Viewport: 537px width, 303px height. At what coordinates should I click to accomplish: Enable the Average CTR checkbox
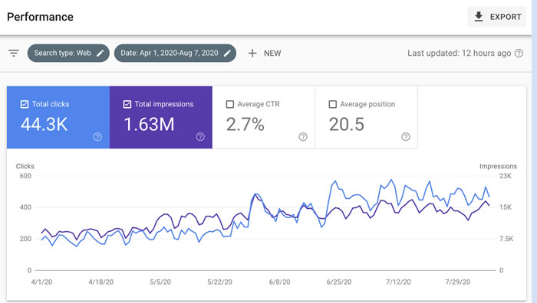(x=230, y=104)
